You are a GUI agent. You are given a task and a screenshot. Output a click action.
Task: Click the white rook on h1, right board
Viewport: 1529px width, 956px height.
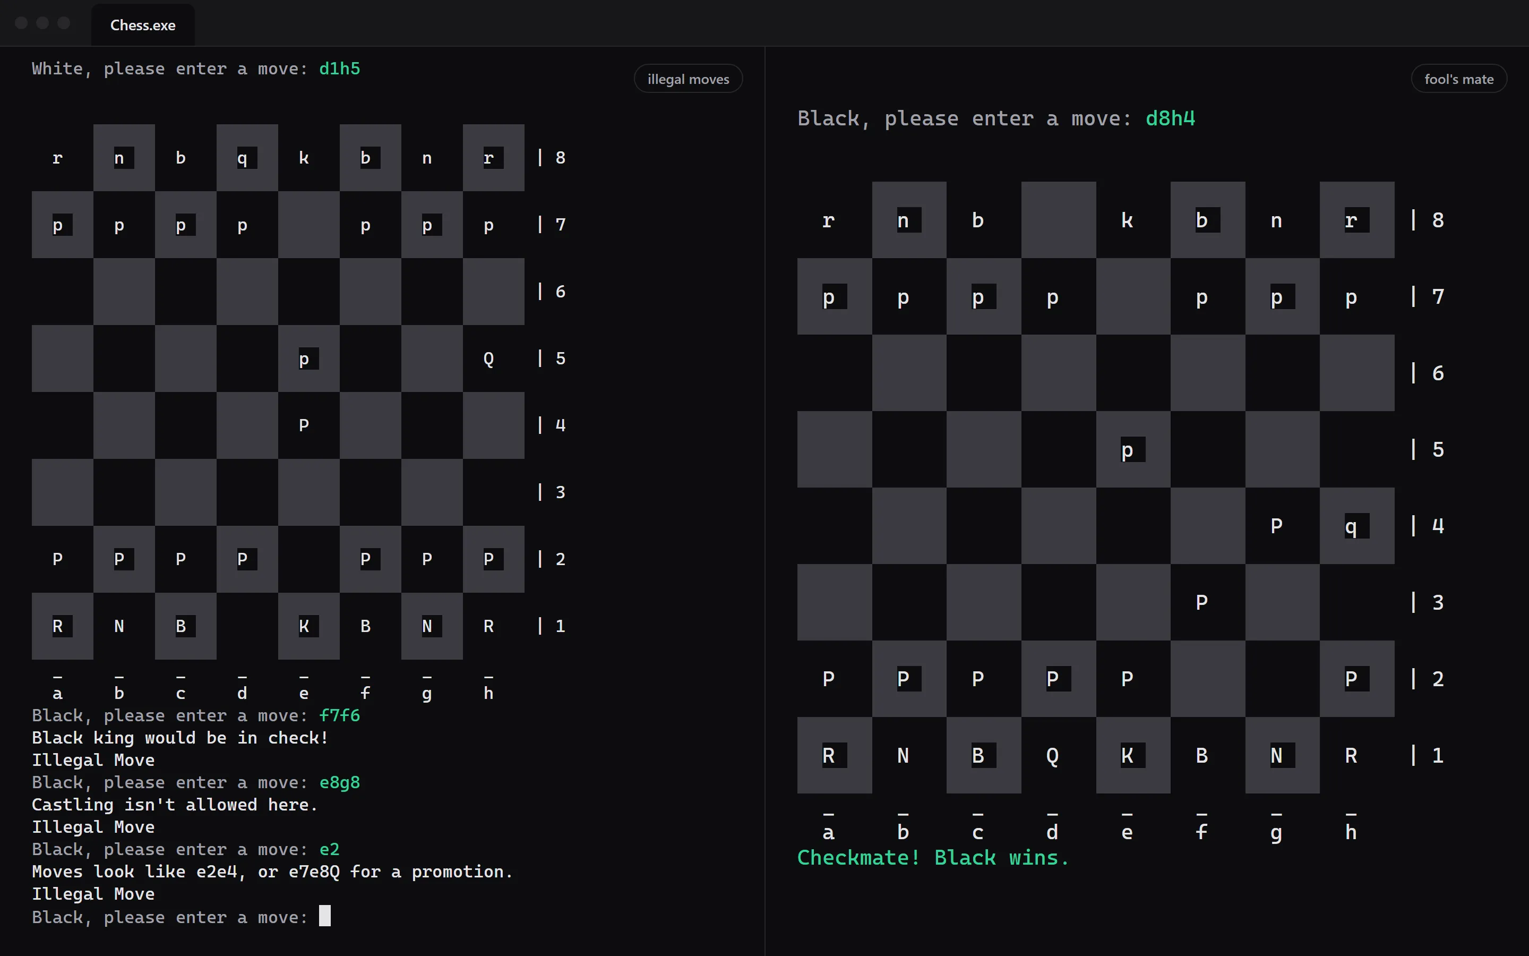1351,755
